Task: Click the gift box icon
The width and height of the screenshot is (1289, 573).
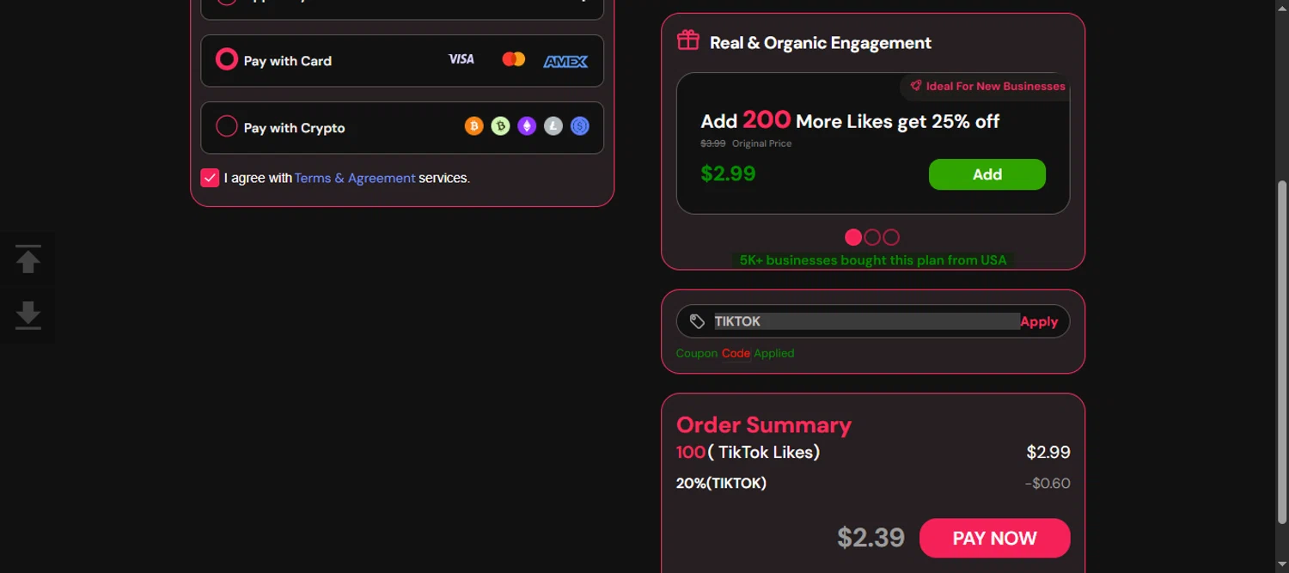Action: point(688,40)
